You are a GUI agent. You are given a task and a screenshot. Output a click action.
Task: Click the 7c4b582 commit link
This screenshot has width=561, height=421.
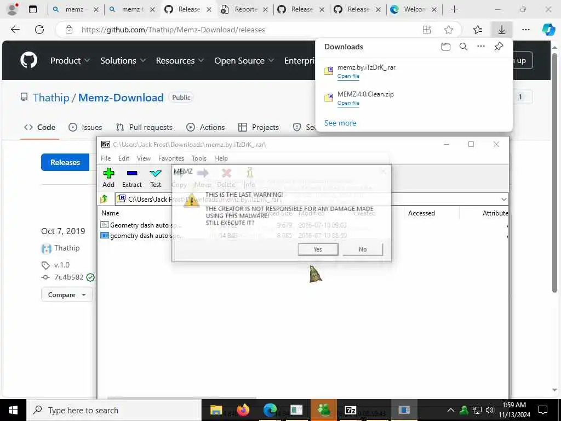[x=68, y=277]
